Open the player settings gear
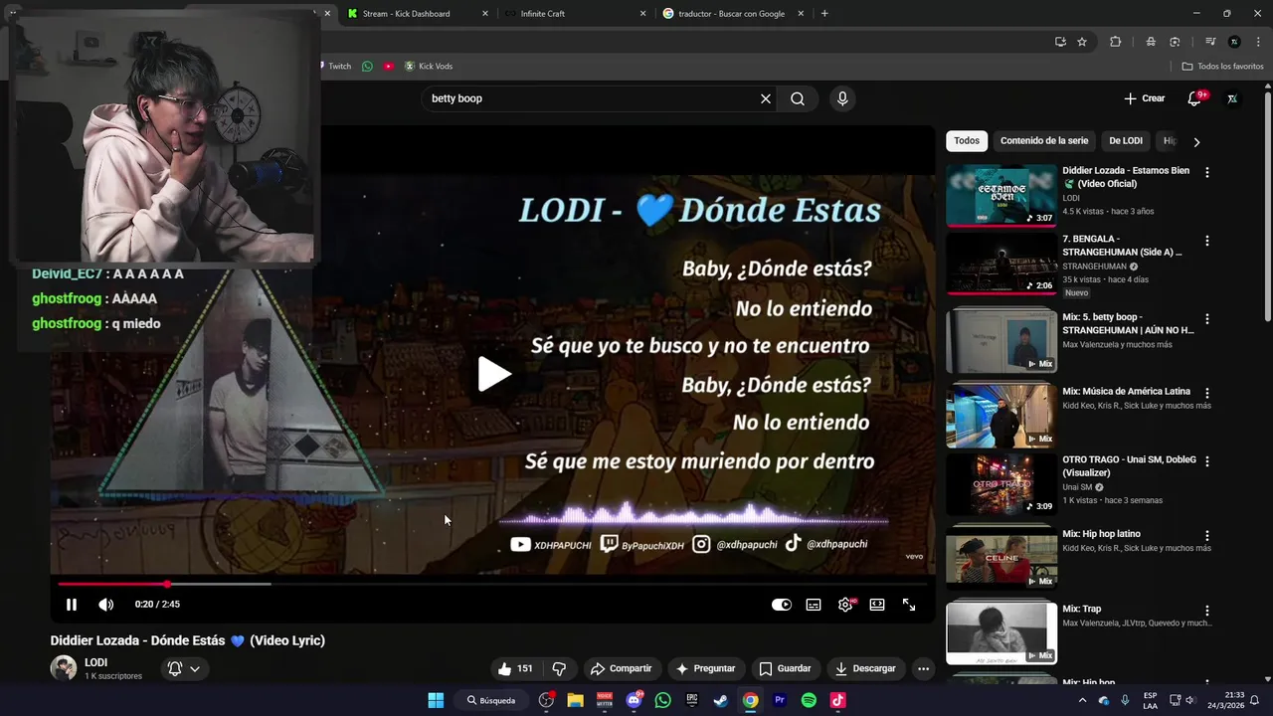The image size is (1273, 716). tap(845, 605)
